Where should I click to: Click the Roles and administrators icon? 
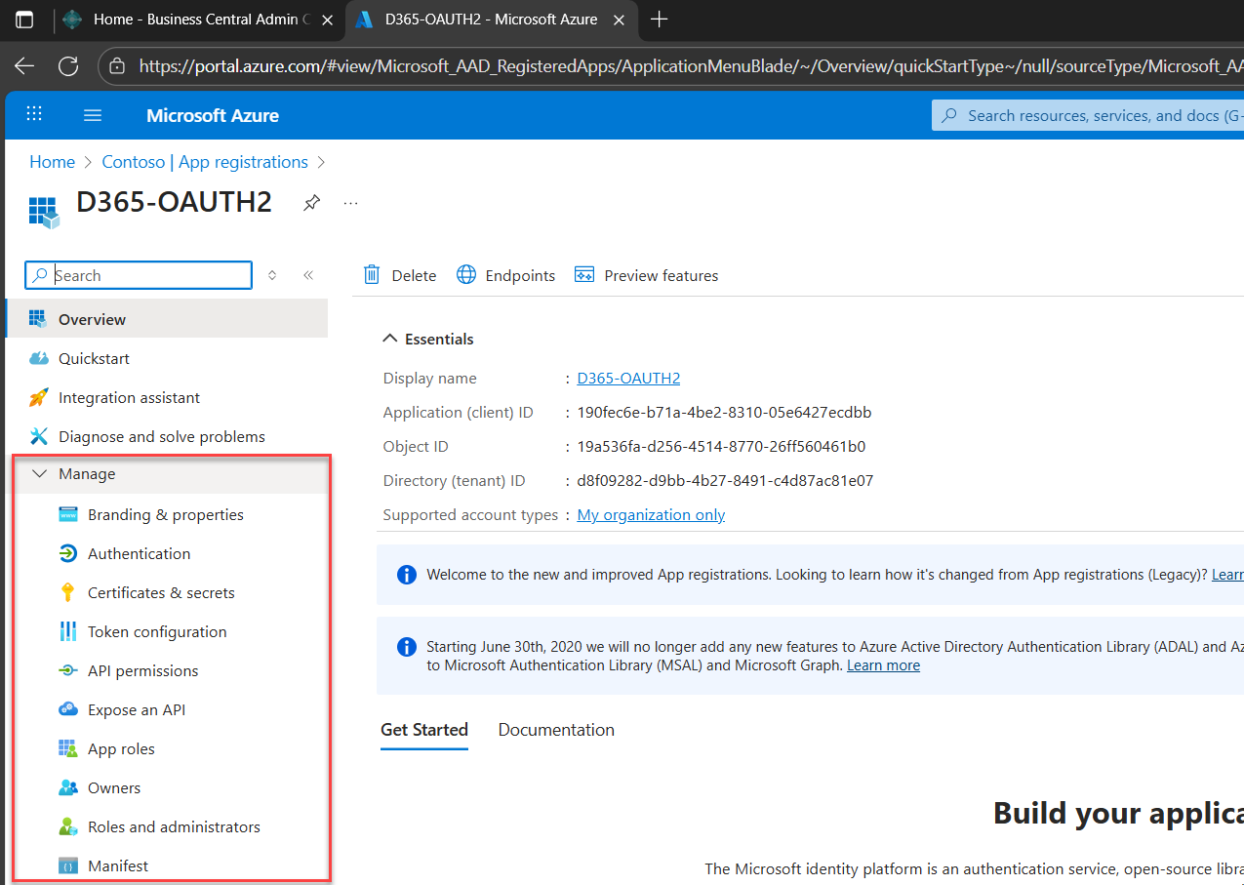(x=67, y=826)
